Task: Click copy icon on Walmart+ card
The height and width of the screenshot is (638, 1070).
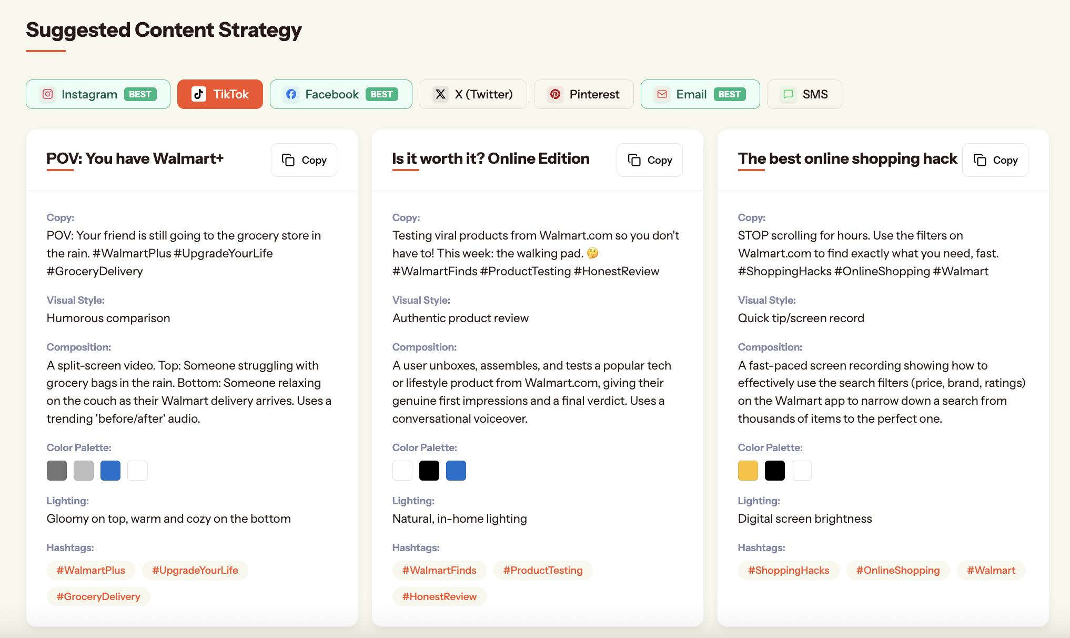Action: pyautogui.click(x=288, y=160)
